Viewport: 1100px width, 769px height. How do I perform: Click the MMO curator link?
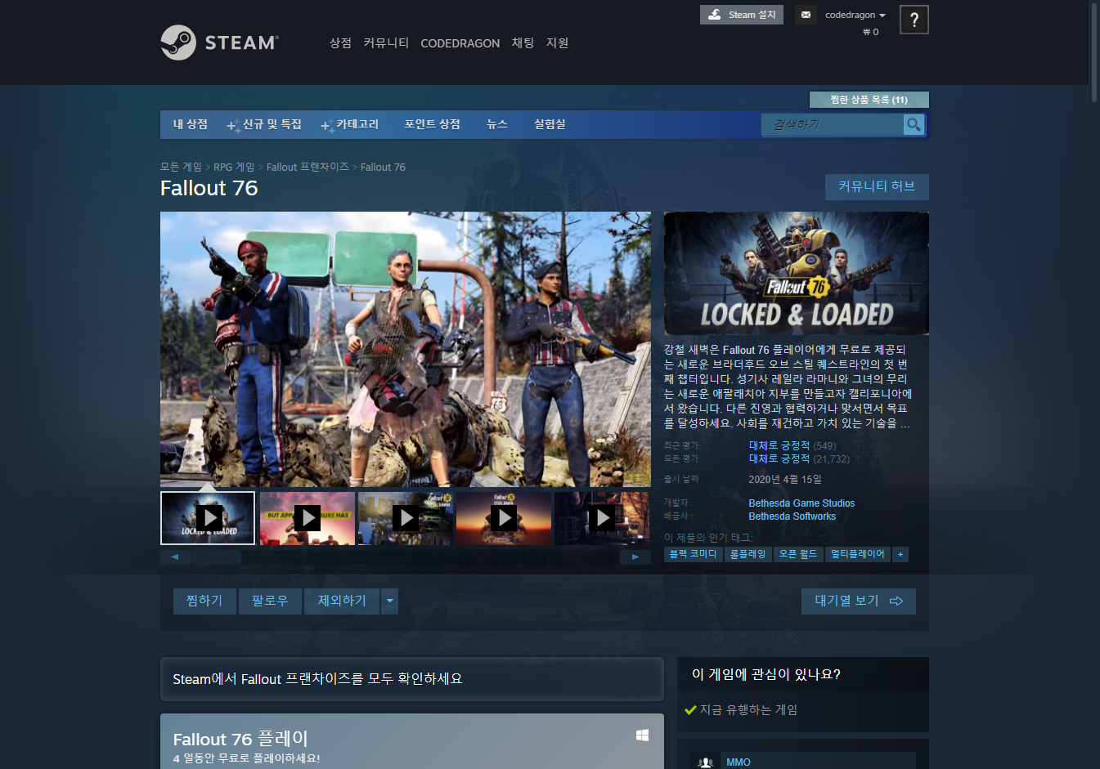coord(739,762)
